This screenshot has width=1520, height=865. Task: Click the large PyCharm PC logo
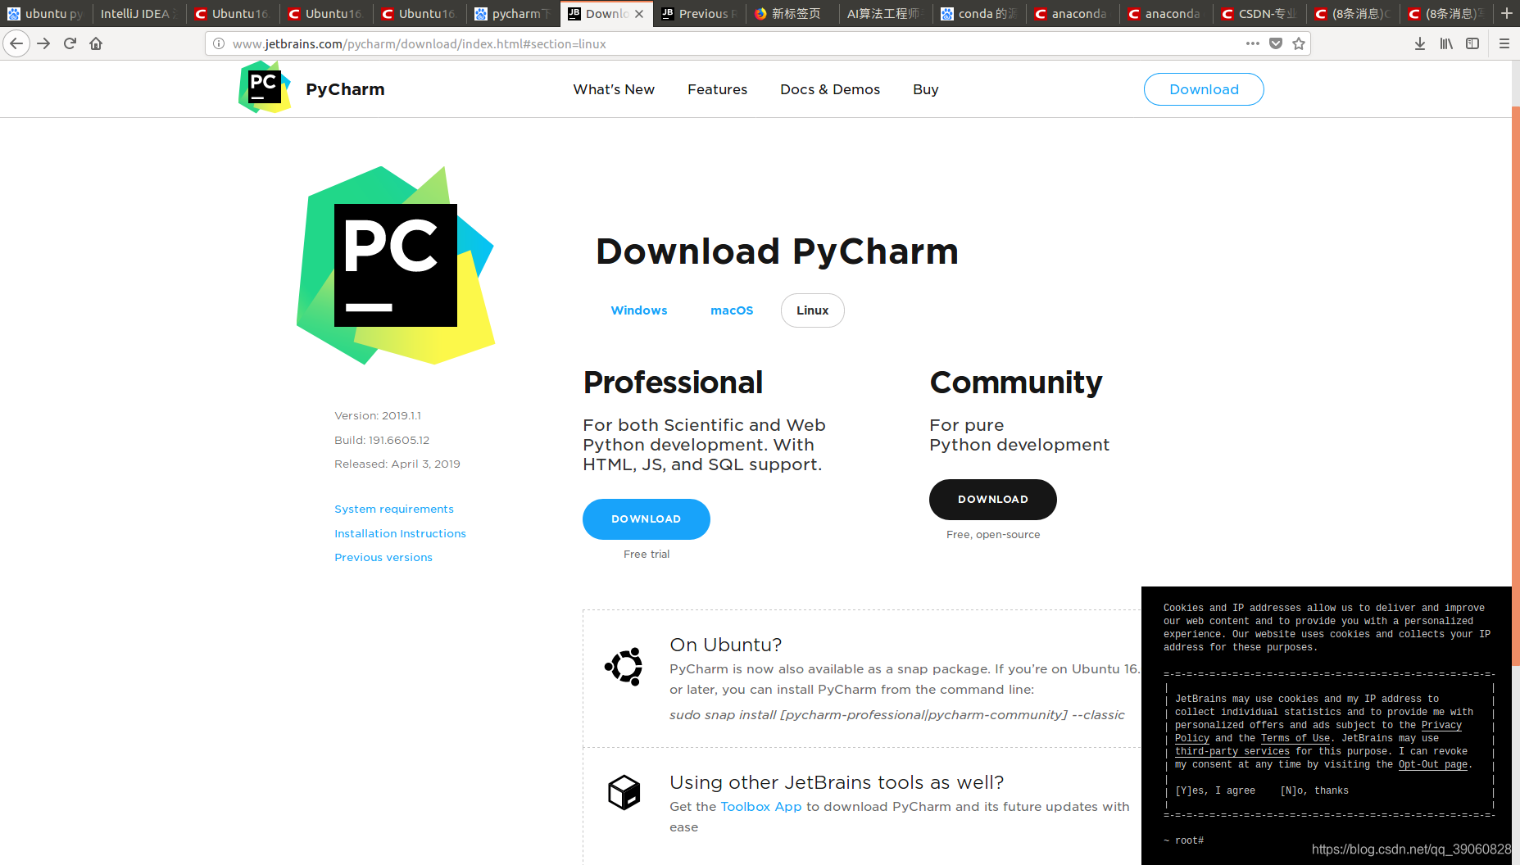click(x=396, y=265)
